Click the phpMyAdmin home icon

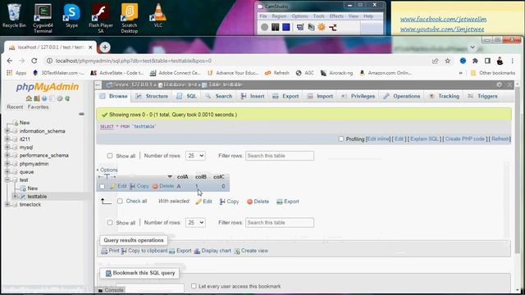[x=29, y=98]
